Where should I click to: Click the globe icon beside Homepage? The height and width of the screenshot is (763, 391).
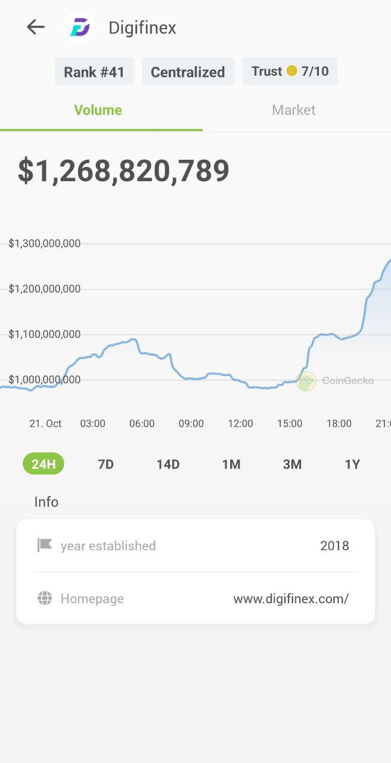click(x=45, y=598)
